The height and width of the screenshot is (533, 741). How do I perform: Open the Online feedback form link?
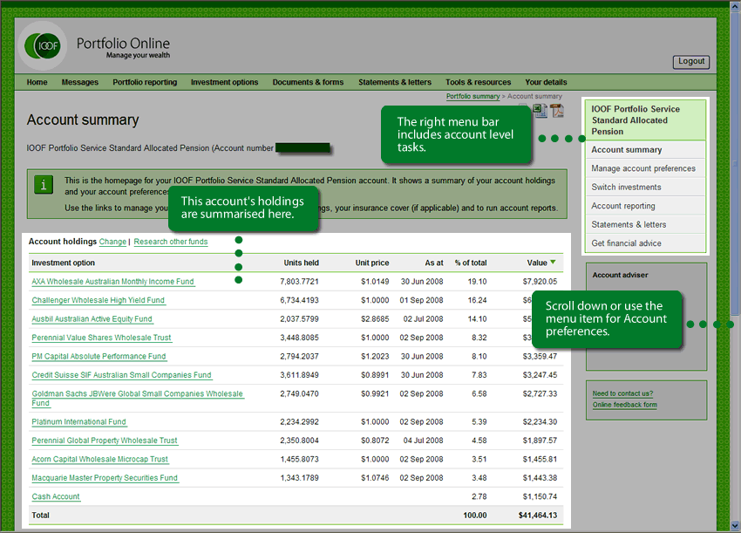tap(625, 405)
